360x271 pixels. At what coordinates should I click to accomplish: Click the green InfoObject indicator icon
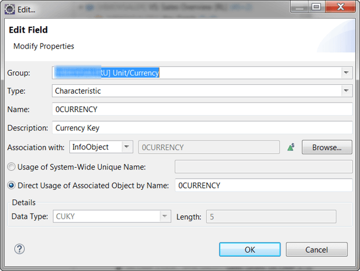click(x=291, y=147)
